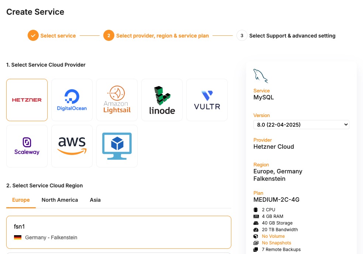The width and height of the screenshot is (363, 254).
Task: Choose the DigitalOcean provider card
Action: click(x=72, y=100)
